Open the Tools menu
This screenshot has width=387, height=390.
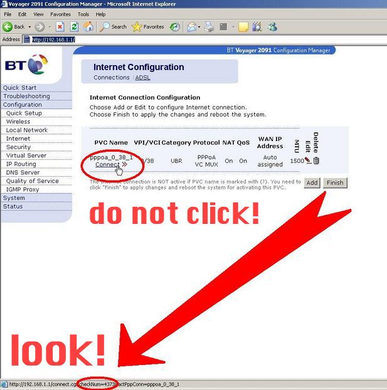click(x=83, y=14)
